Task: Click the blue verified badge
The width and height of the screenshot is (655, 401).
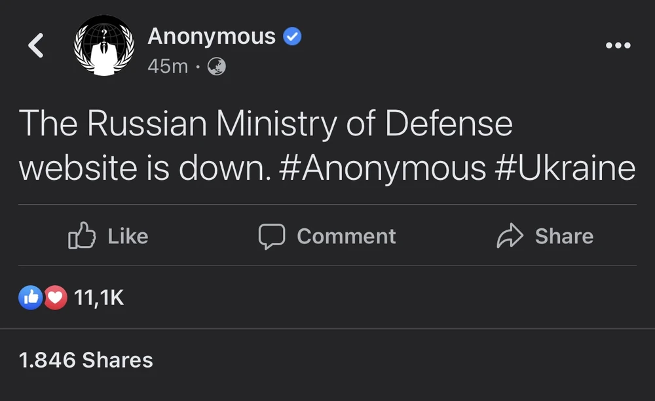Action: tap(292, 37)
